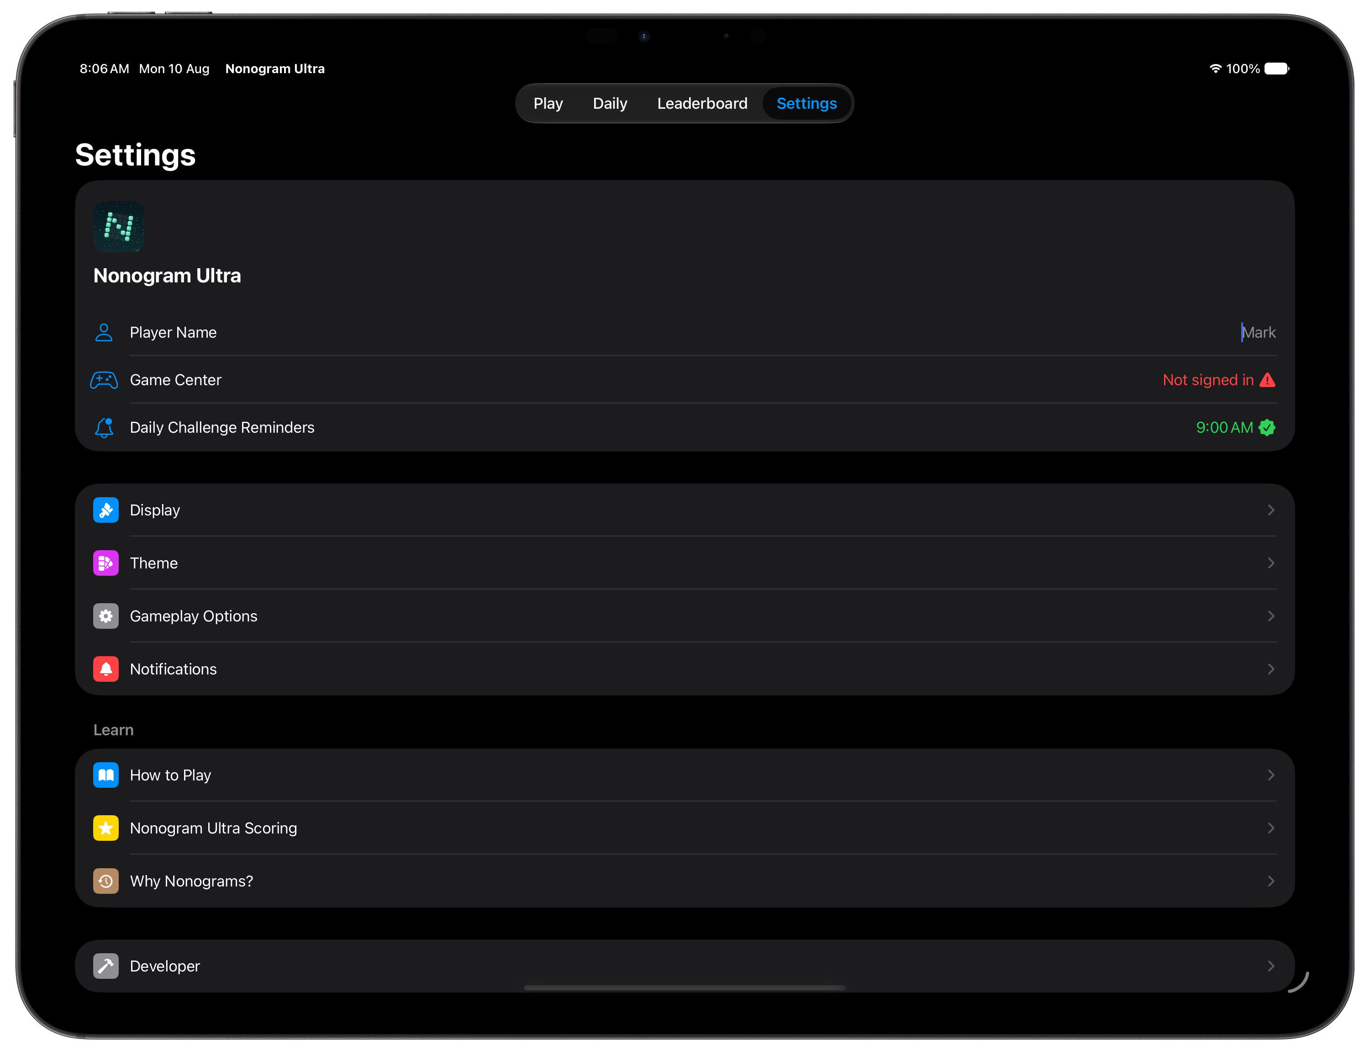Open the How to Play guide
The image size is (1370, 1051).
(x=685, y=775)
